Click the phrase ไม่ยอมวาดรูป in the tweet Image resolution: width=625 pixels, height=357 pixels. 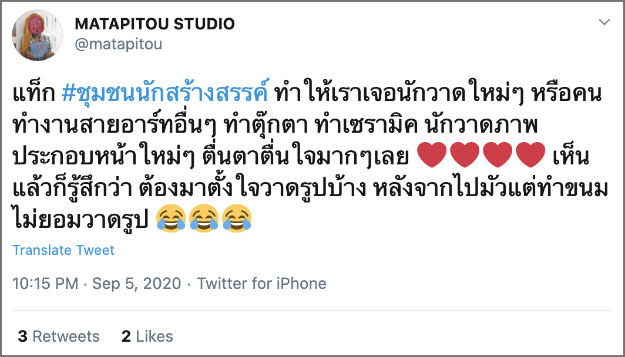(x=80, y=220)
